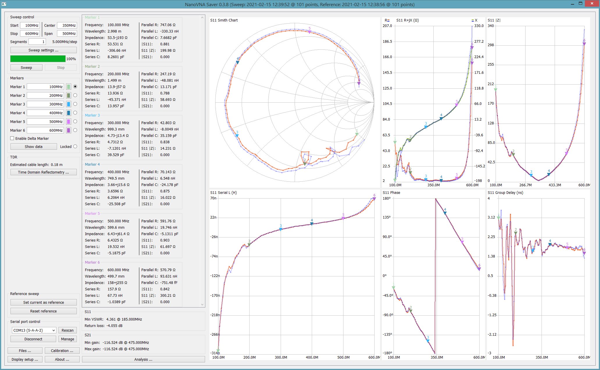The width and height of the screenshot is (600, 370).
Task: Select the Marker 3 radio button
Action: point(75,104)
